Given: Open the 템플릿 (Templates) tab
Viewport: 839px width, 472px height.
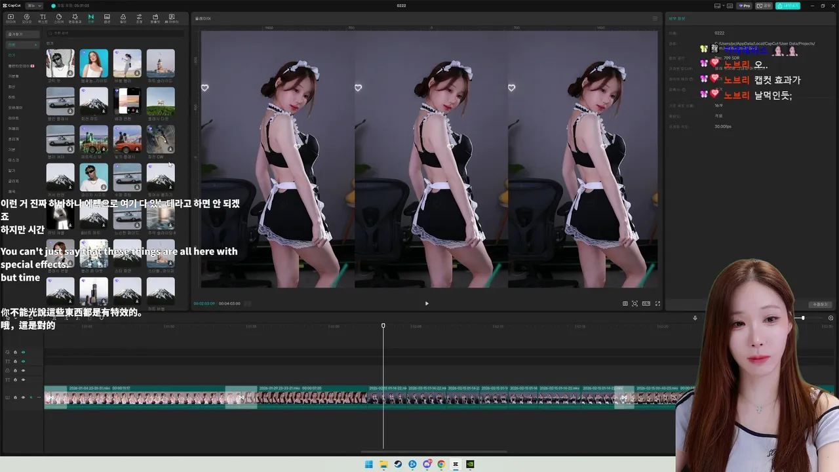Looking at the screenshot, I should [155, 18].
